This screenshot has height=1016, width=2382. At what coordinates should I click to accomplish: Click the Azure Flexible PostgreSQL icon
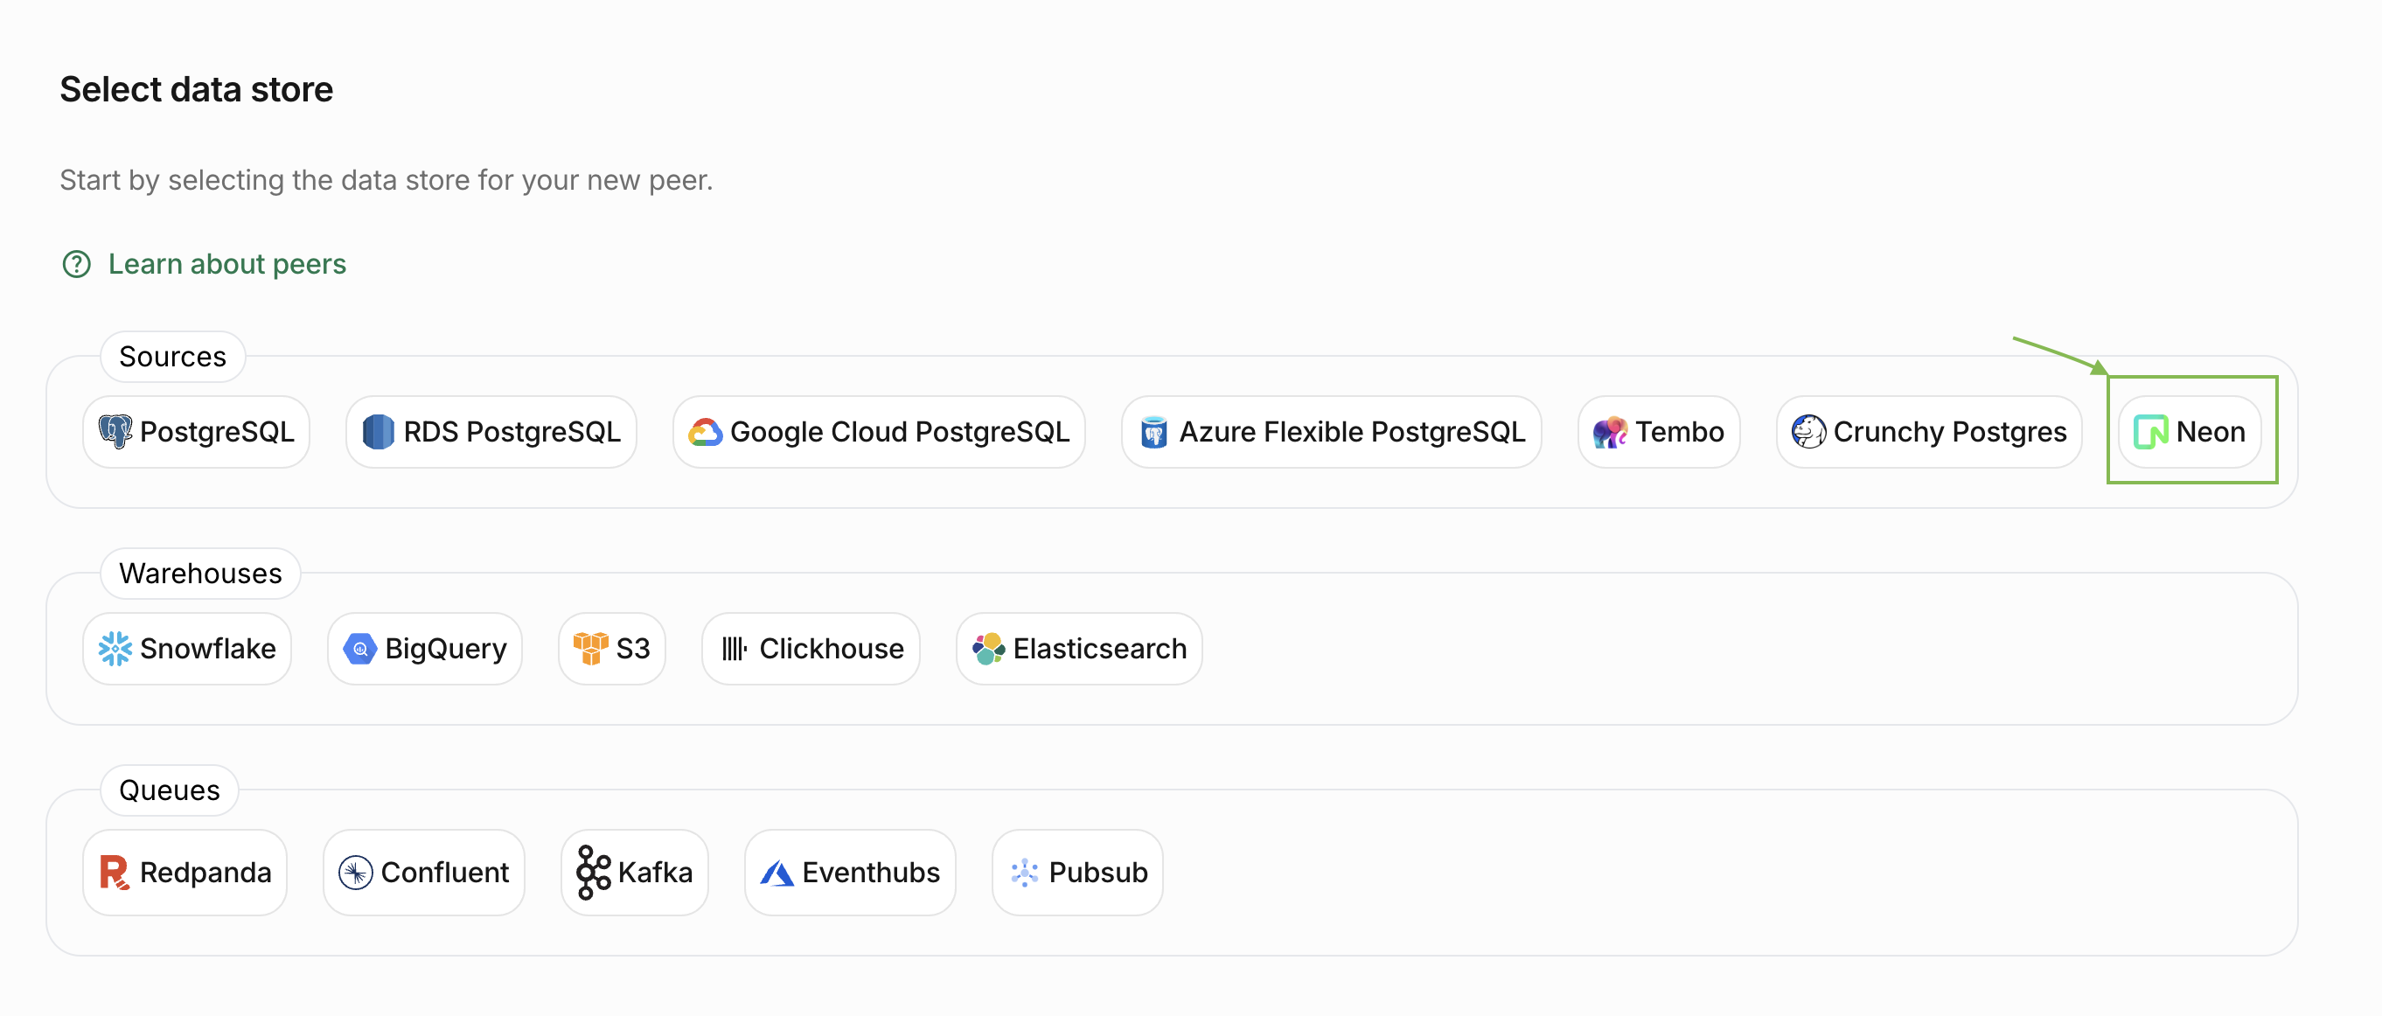(1153, 432)
